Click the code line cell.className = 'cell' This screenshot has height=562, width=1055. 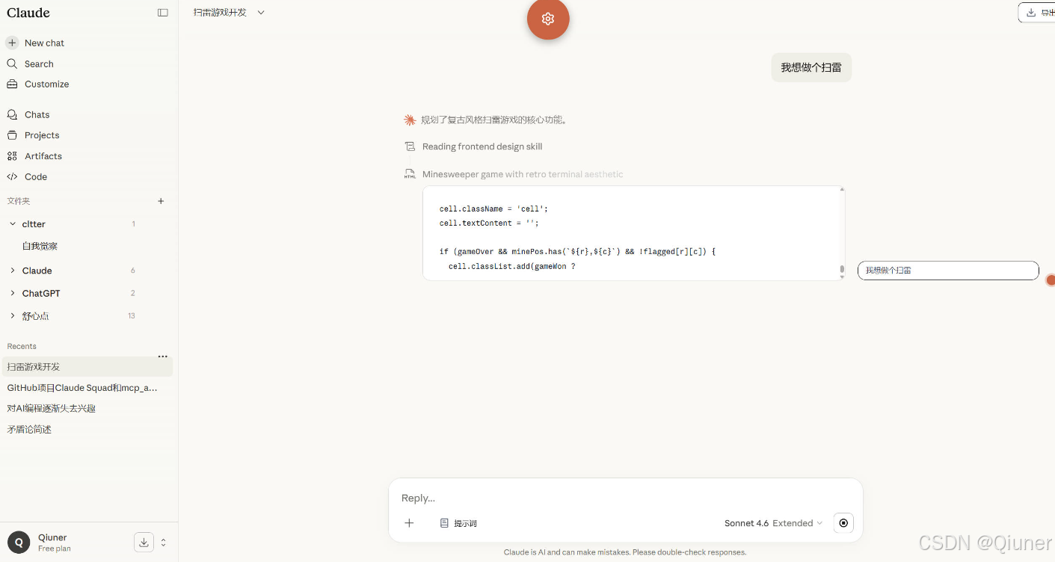pyautogui.click(x=493, y=209)
